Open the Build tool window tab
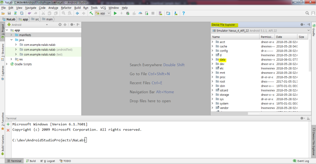316x164 pixels. pos(31,161)
